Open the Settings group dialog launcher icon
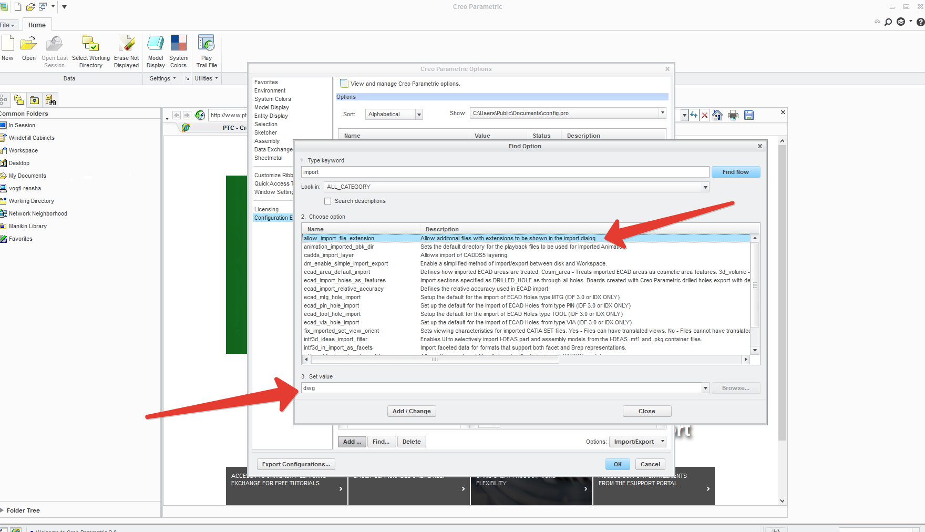The height and width of the screenshot is (532, 925). pyautogui.click(x=187, y=78)
